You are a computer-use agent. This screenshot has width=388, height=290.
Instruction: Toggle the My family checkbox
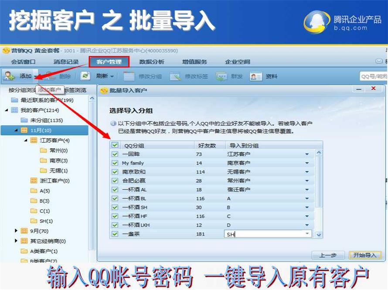115,163
